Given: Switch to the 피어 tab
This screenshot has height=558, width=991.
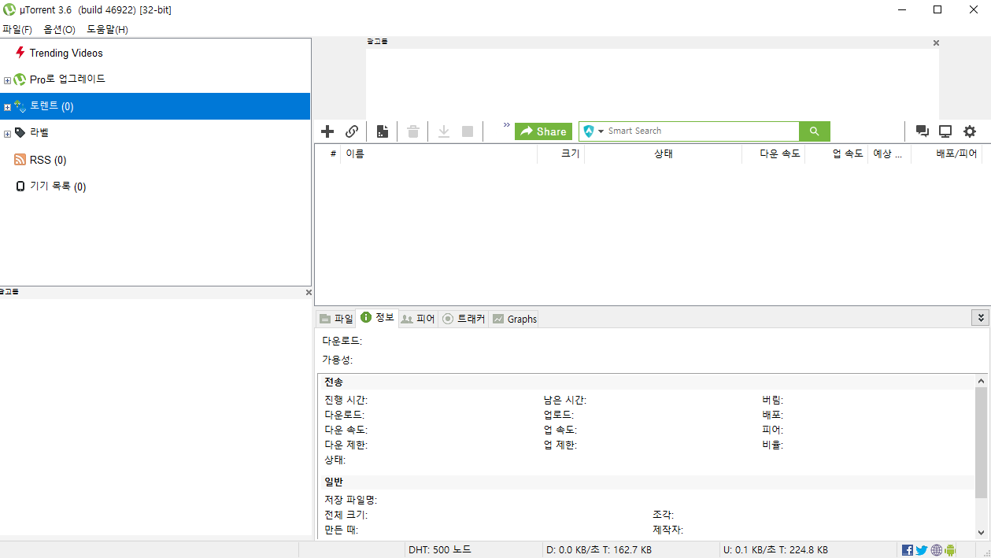Looking at the screenshot, I should (418, 319).
